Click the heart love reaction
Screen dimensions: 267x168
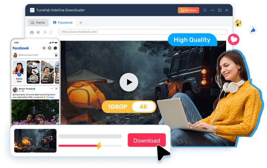(234, 40)
